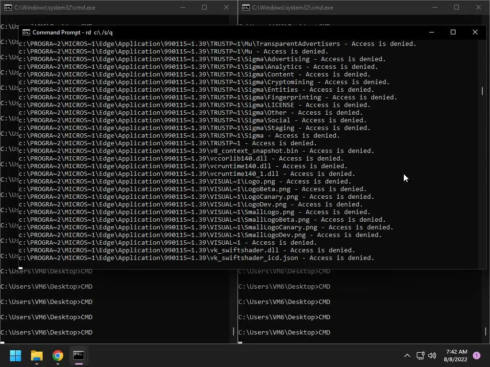This screenshot has height=367, width=490.
Task: Click the Sigma\Analytics access denied line
Action: (199, 66)
